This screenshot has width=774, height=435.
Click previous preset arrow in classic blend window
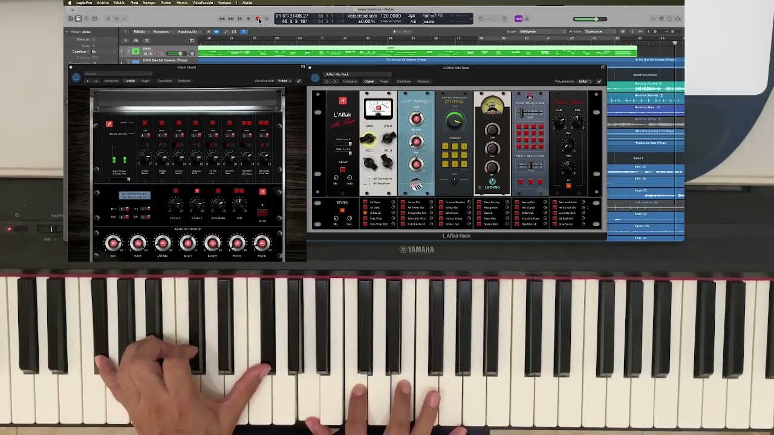pyautogui.click(x=88, y=81)
